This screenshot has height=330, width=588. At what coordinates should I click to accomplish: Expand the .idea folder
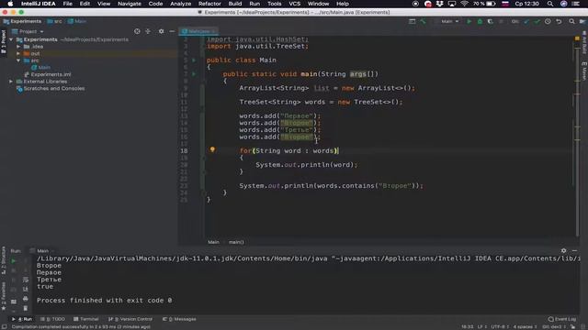[18, 47]
